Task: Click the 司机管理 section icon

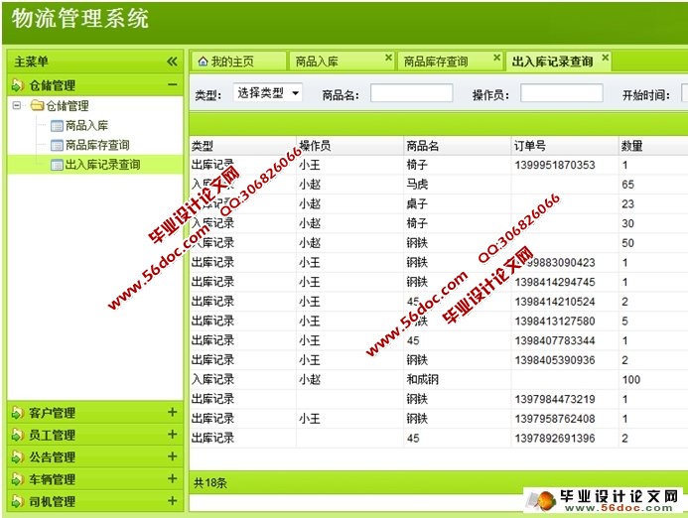Action: click(x=17, y=501)
